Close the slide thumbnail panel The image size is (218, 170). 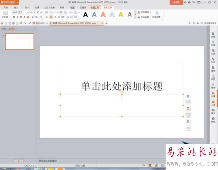coord(34,29)
